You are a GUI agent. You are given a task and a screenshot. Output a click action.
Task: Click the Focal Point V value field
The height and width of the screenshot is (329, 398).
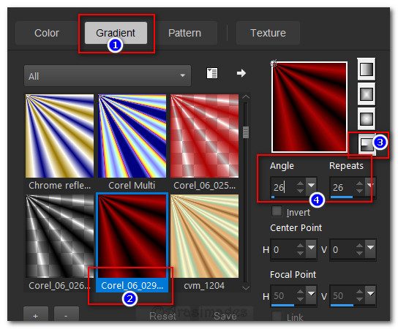[342, 296]
